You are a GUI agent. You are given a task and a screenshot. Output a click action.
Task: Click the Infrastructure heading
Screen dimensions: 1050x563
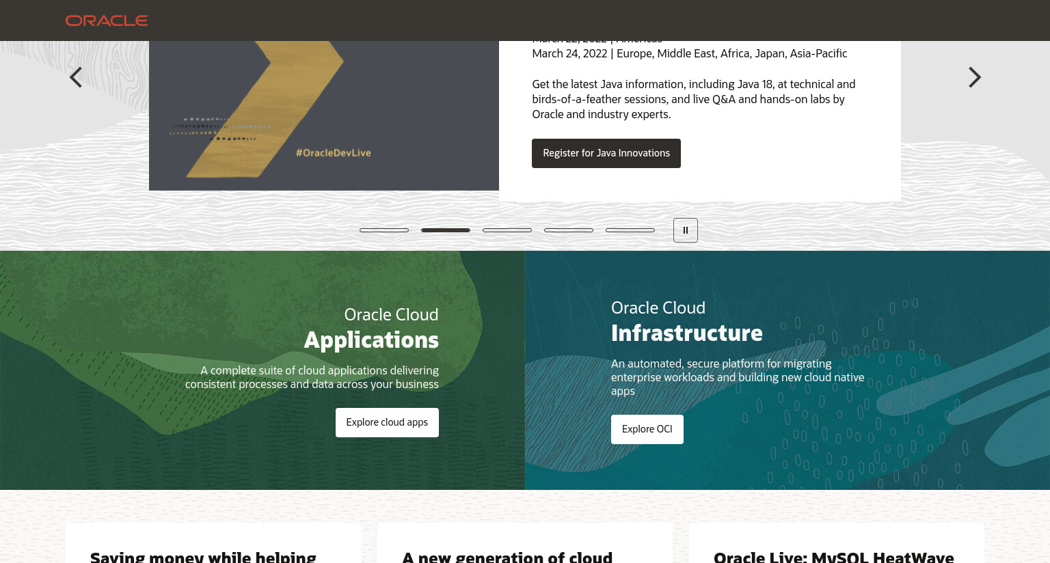(687, 333)
